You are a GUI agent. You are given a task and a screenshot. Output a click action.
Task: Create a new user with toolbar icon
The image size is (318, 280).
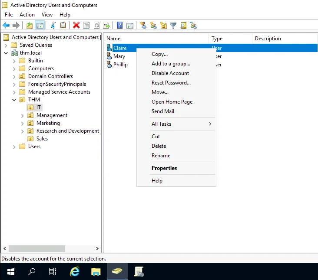(x=143, y=25)
